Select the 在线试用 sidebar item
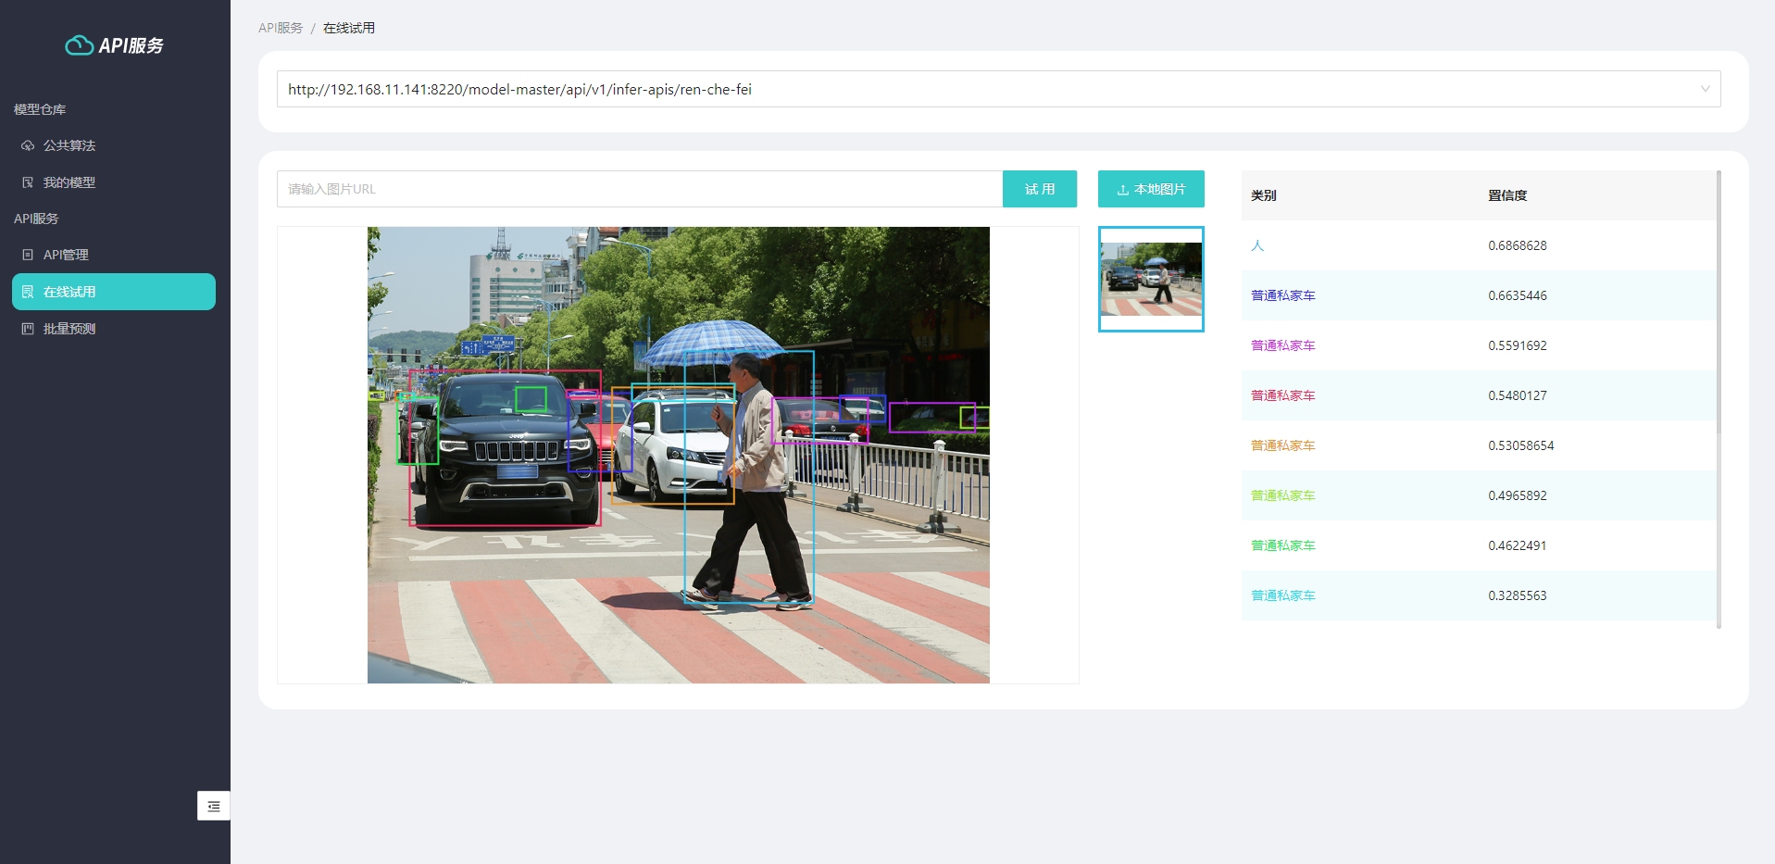The height and width of the screenshot is (864, 1775). tap(114, 292)
